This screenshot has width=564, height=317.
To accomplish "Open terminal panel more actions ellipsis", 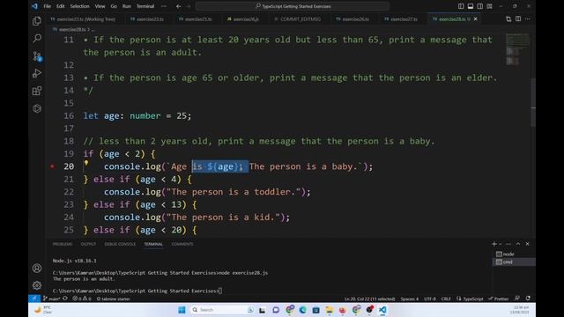I will tap(508, 244).
